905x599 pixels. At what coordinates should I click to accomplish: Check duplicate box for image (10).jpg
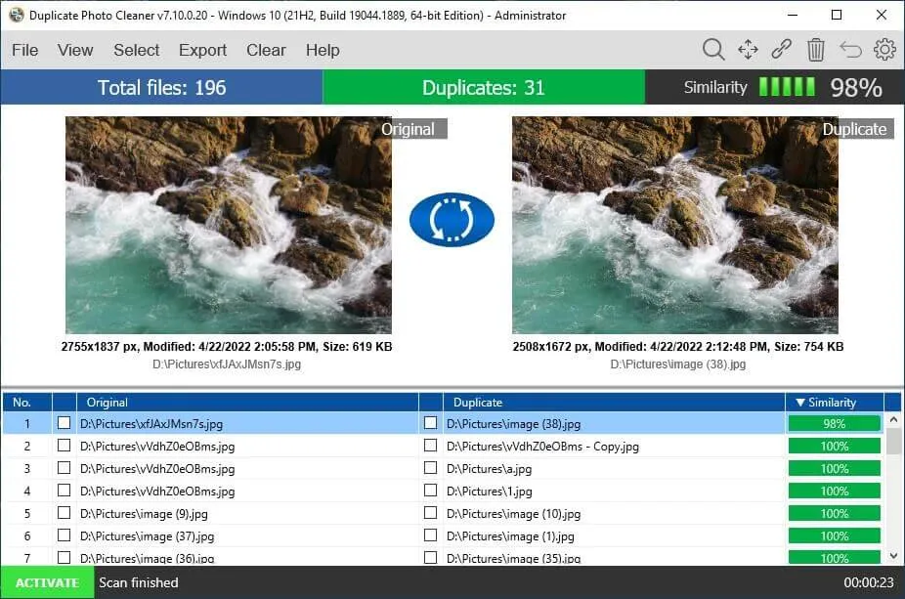431,513
